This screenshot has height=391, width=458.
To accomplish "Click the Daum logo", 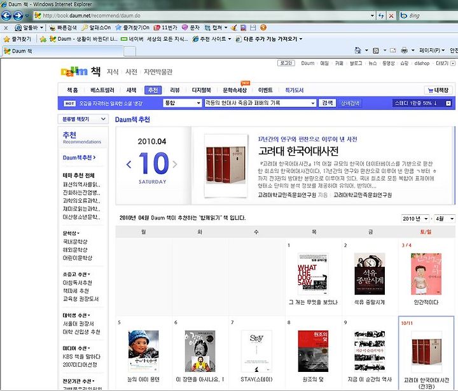I will pyautogui.click(x=74, y=71).
